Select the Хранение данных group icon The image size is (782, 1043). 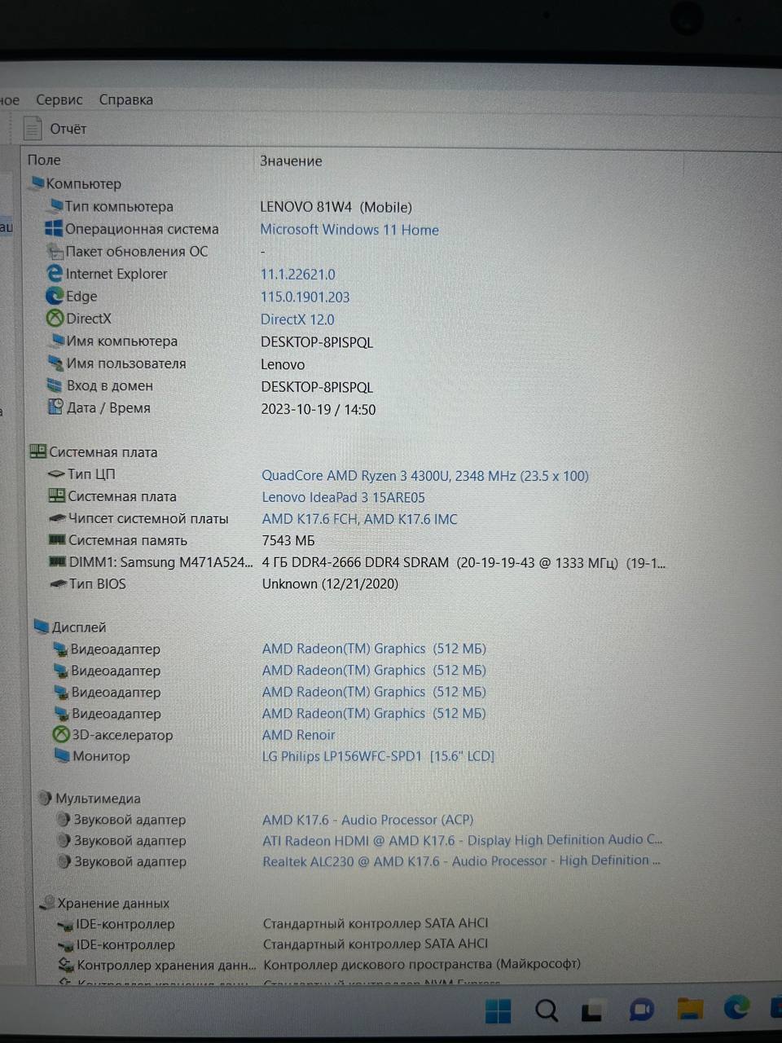click(x=47, y=903)
